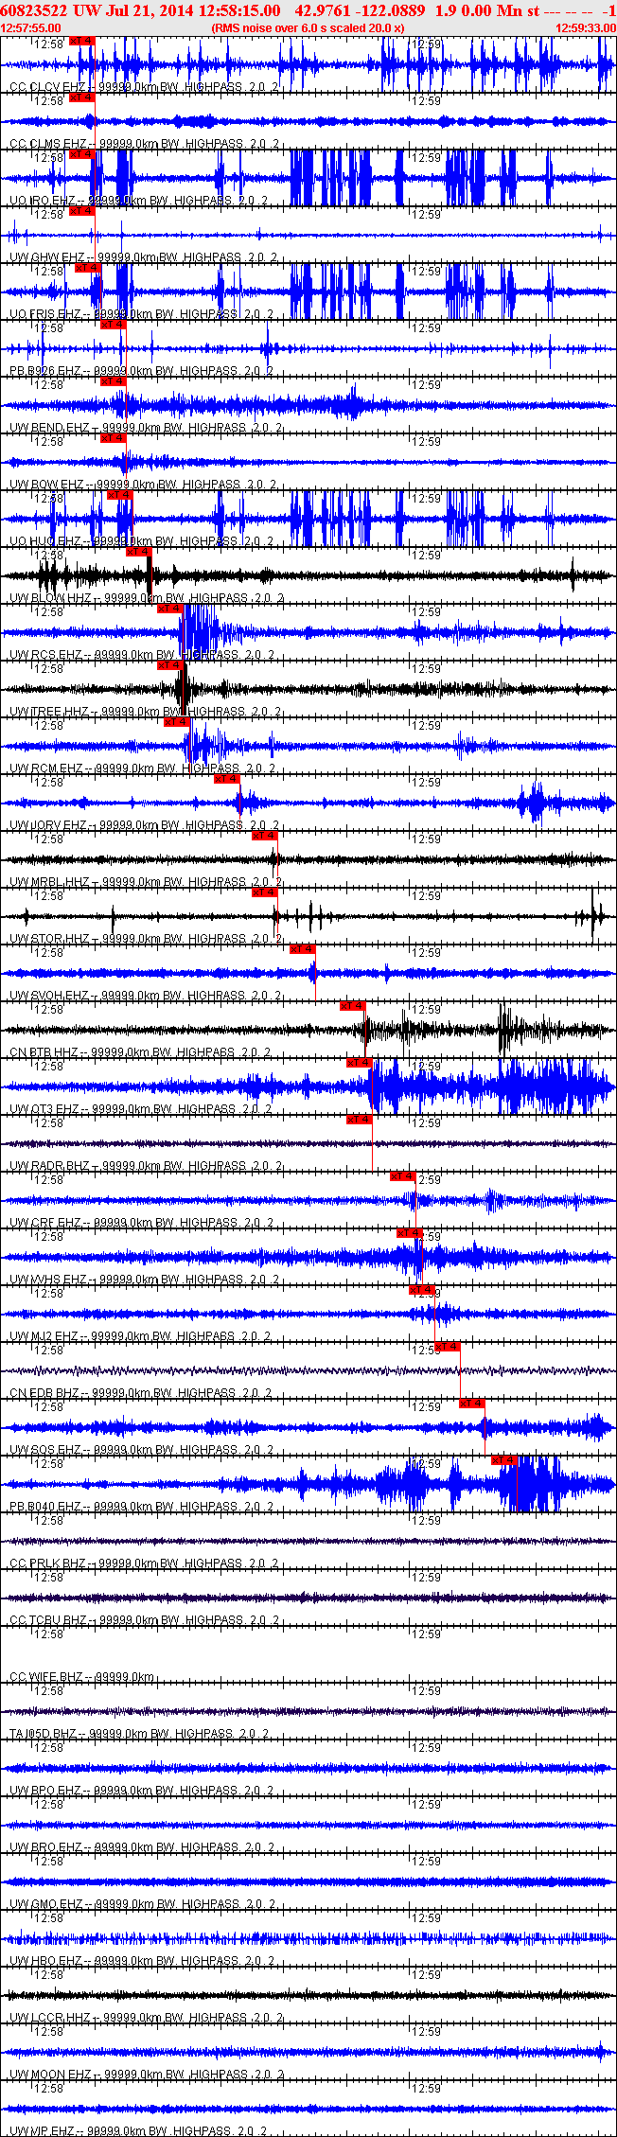Click the red pick flag on B040 trace
Screen dimensions: 617x2137
click(504, 1460)
